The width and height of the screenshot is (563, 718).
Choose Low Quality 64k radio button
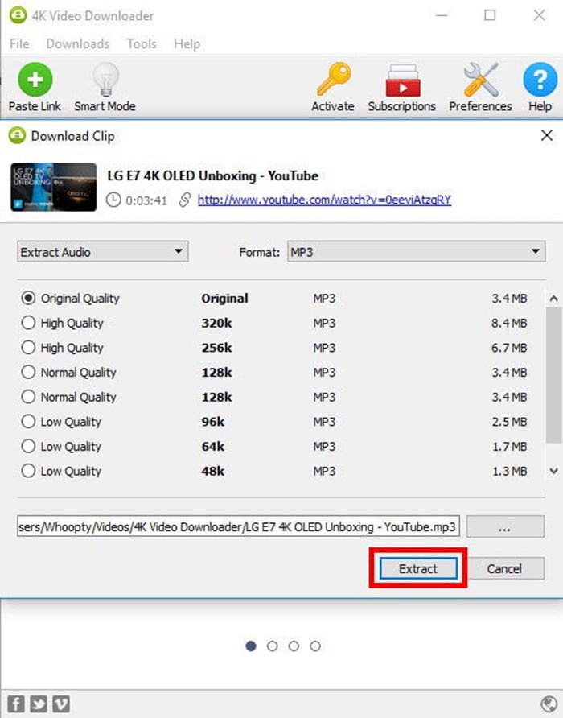(28, 446)
